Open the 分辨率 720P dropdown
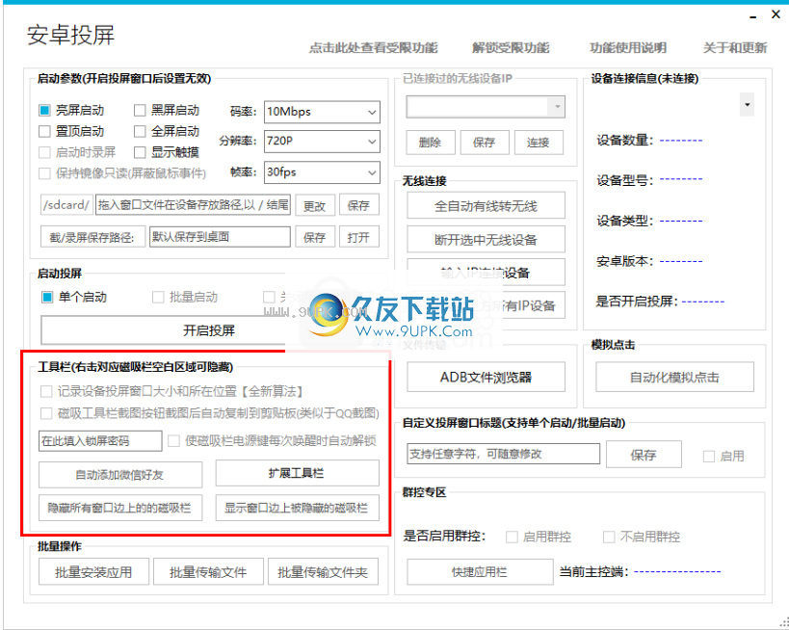 322,142
